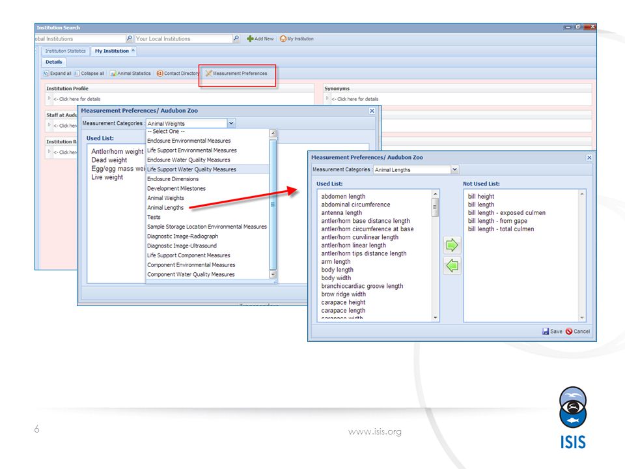Click the category list scrollbar down arrow

coord(273,274)
